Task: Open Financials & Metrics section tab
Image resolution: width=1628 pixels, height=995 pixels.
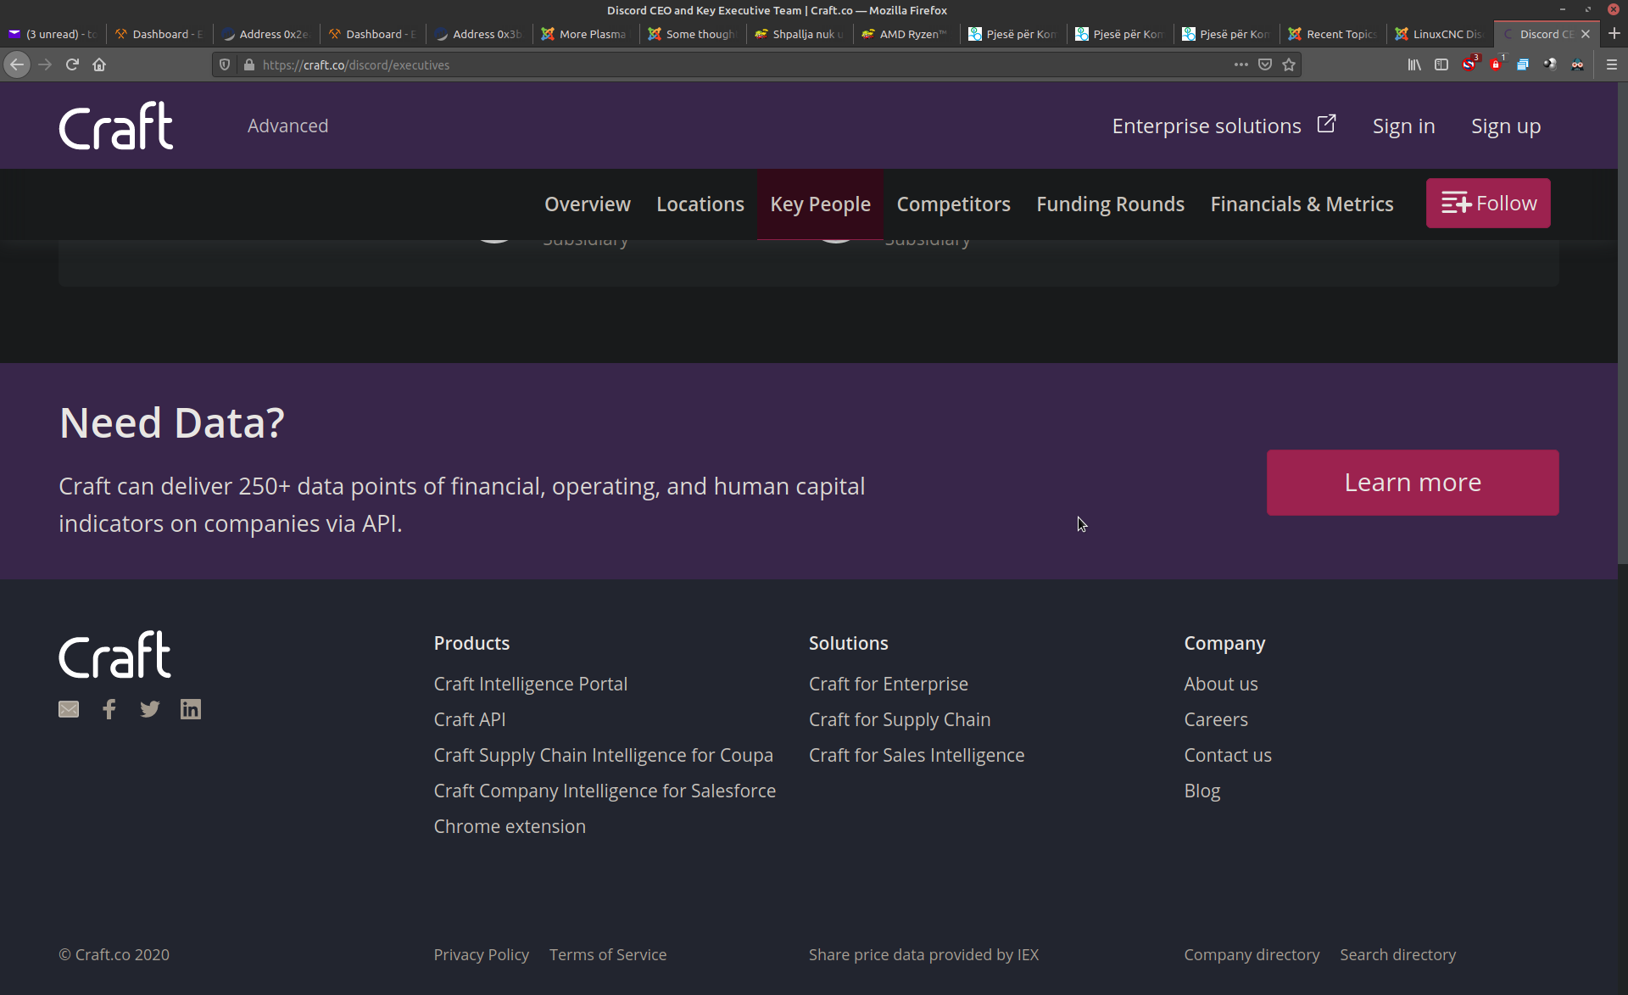Action: point(1302,204)
